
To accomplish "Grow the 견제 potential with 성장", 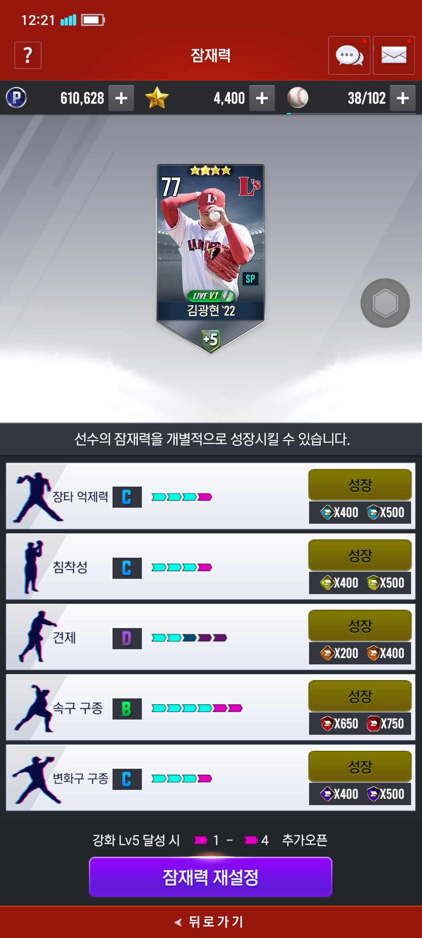I will 360,625.
